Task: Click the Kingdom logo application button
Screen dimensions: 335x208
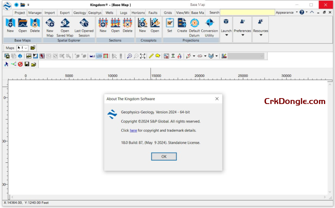Action: pyautogui.click(x=7, y=6)
